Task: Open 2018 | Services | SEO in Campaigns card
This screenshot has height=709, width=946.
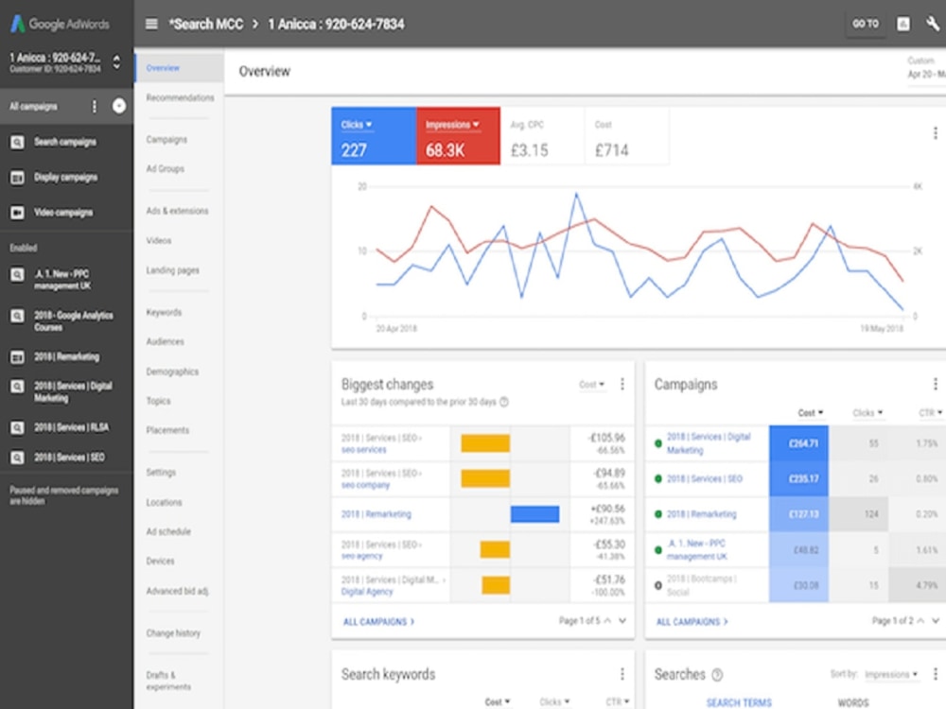Action: 704,478
